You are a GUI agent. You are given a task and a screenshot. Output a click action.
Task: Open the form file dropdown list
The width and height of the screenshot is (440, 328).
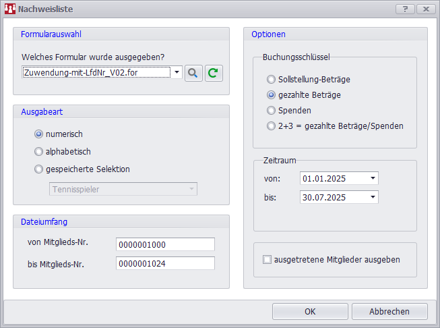(x=177, y=72)
